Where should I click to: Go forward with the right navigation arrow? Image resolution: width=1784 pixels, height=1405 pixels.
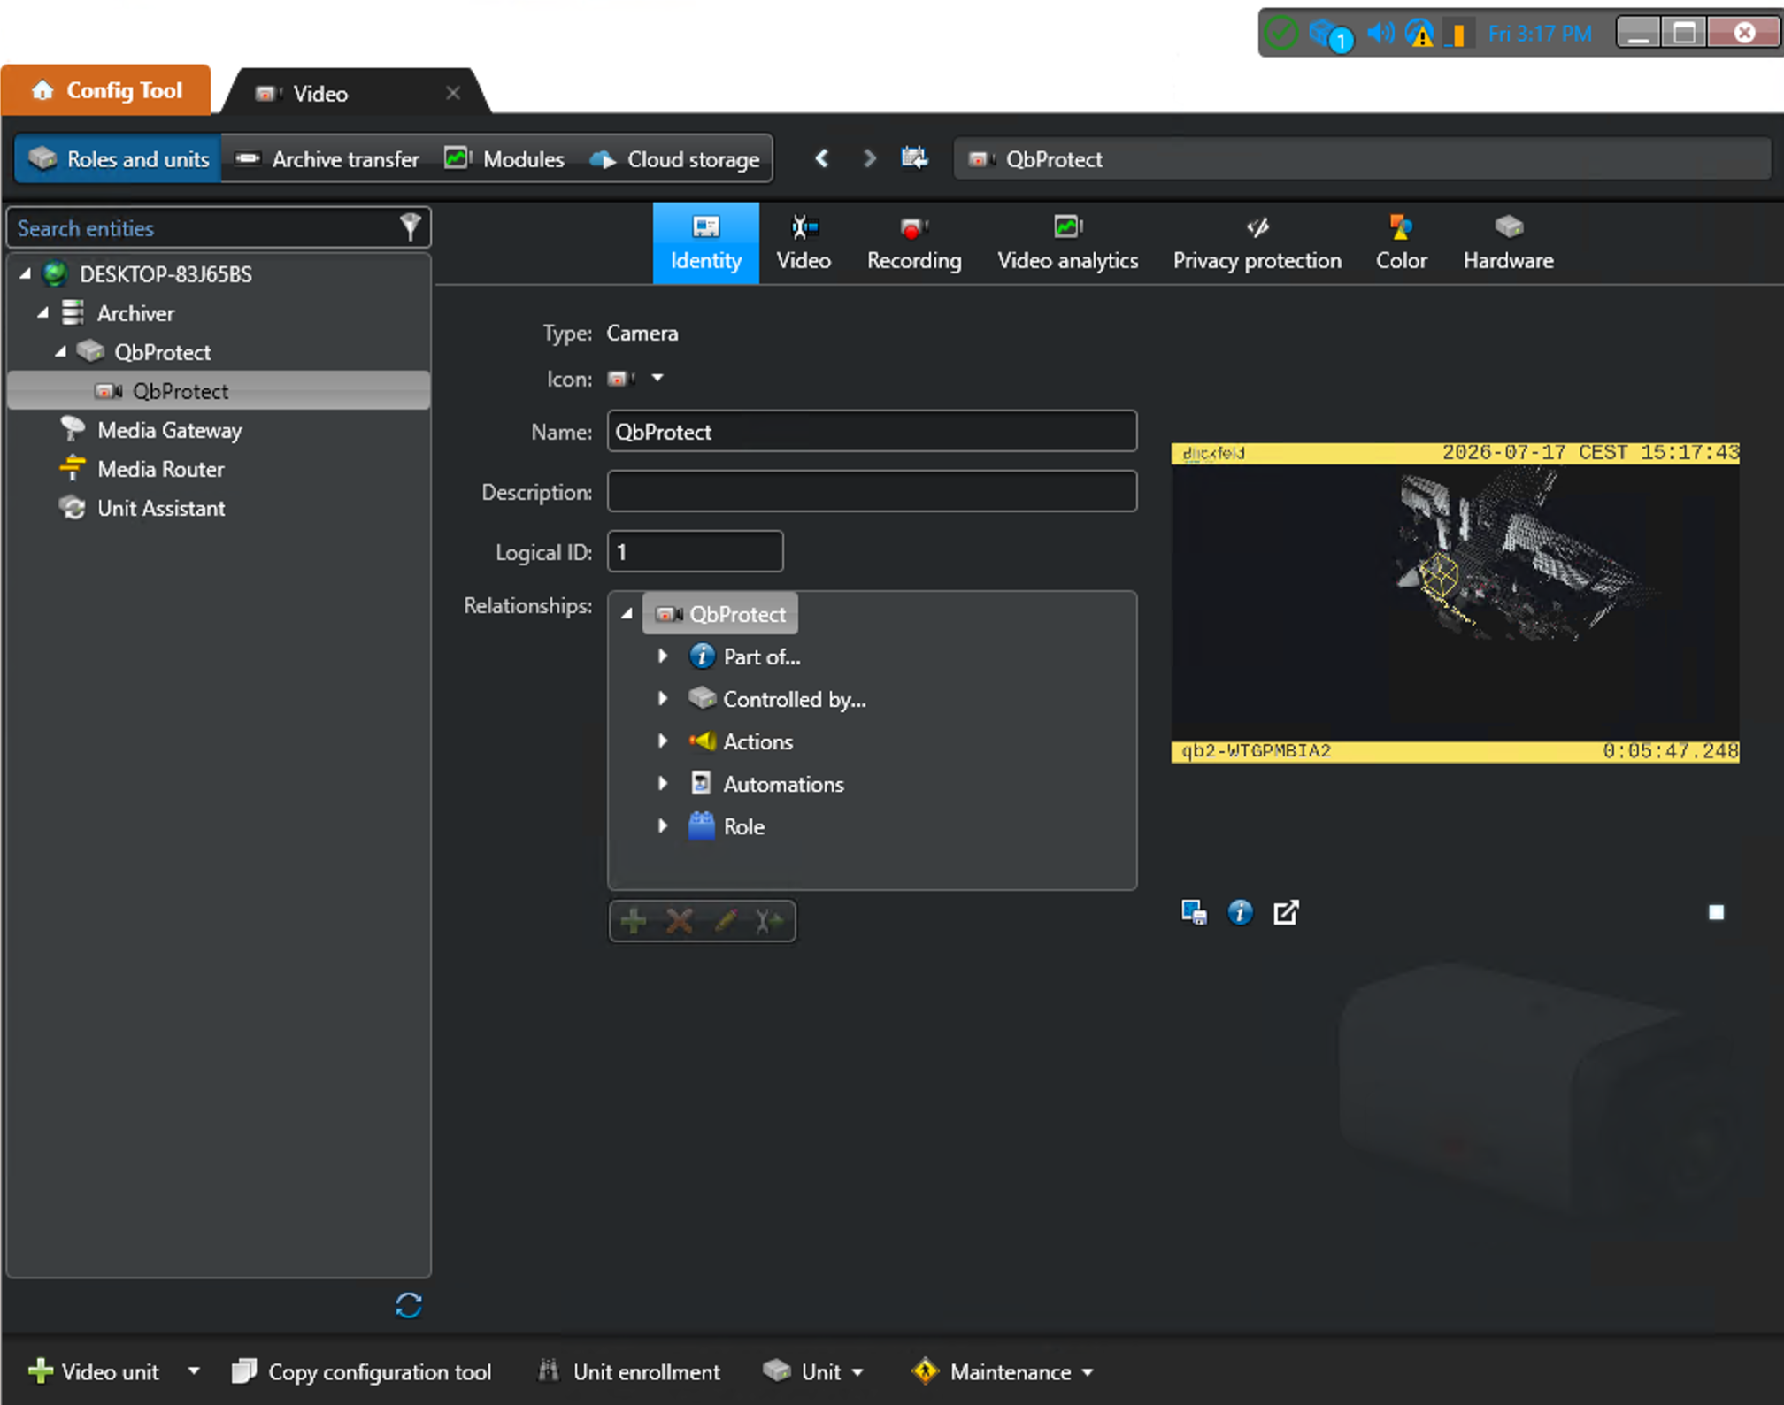click(869, 158)
